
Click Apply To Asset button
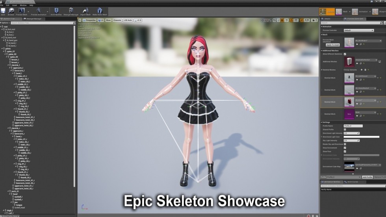point(333,45)
